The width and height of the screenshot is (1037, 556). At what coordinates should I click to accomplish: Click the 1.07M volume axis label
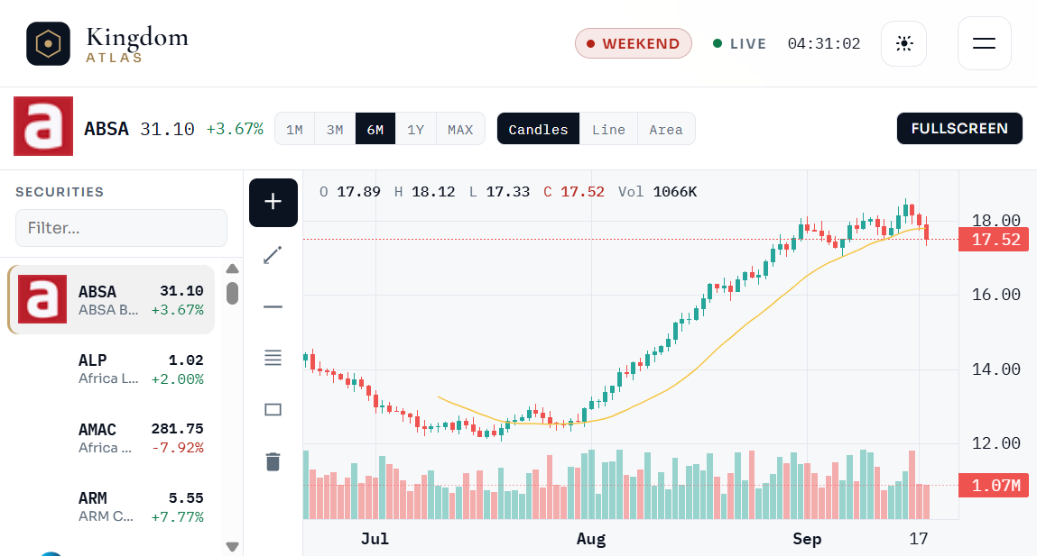994,486
